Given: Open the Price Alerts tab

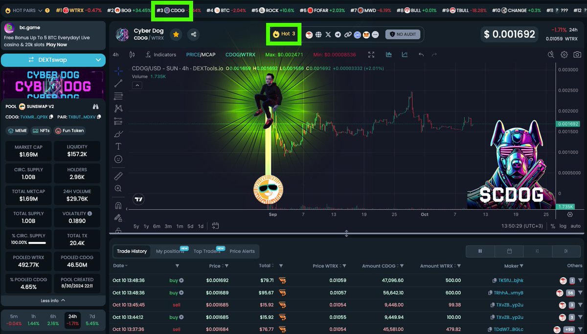Looking at the screenshot, I should pyautogui.click(x=242, y=251).
